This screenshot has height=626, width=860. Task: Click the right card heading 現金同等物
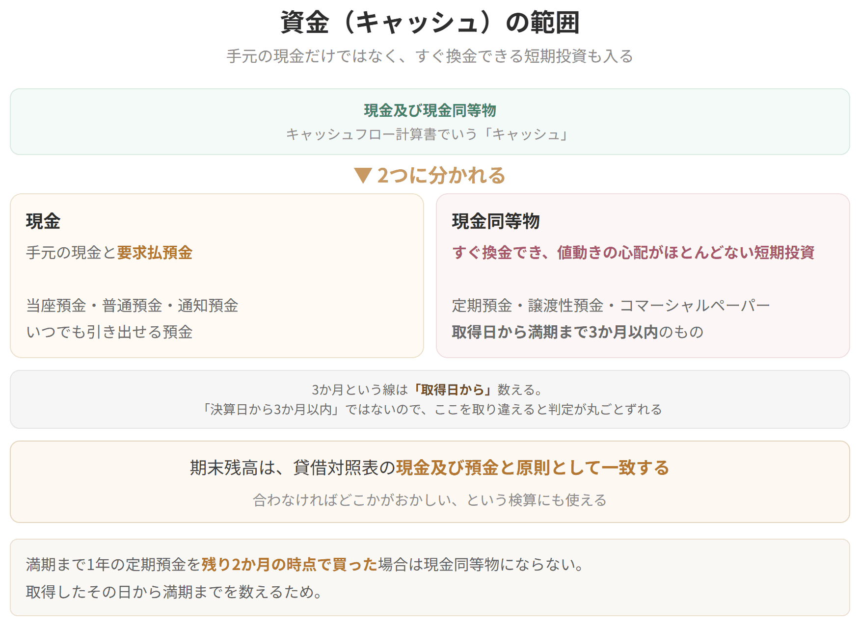tap(496, 221)
